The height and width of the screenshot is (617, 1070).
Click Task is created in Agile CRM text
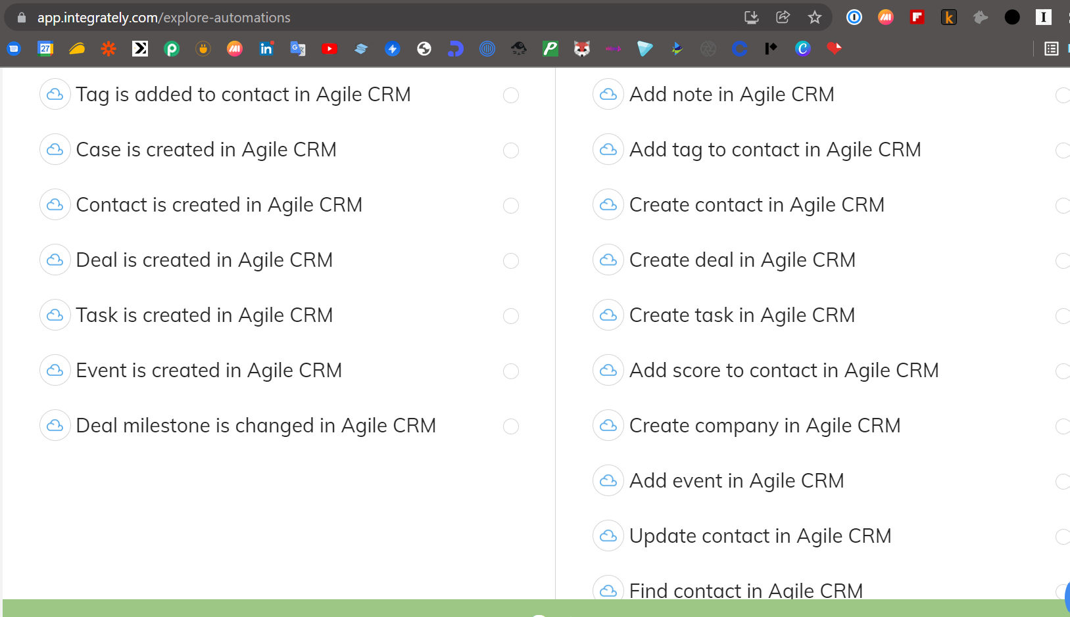coord(204,315)
